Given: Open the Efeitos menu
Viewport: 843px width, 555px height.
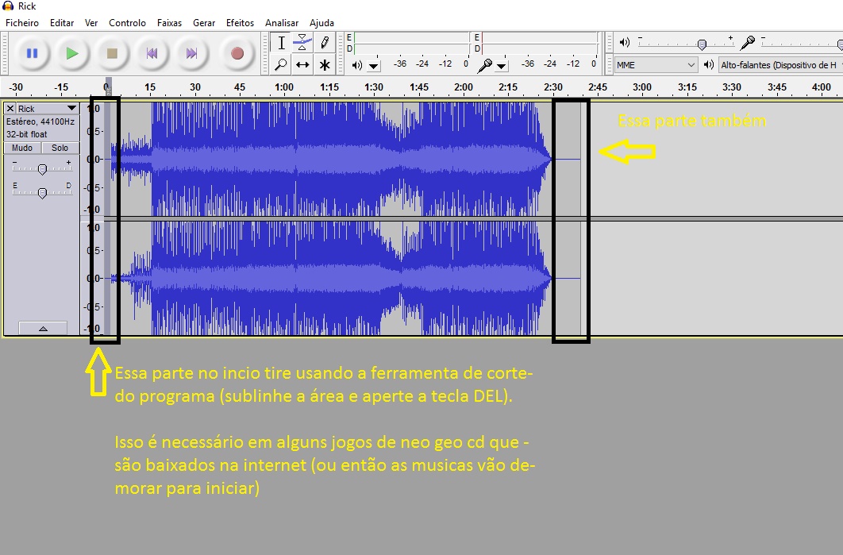Looking at the screenshot, I should tap(240, 23).
